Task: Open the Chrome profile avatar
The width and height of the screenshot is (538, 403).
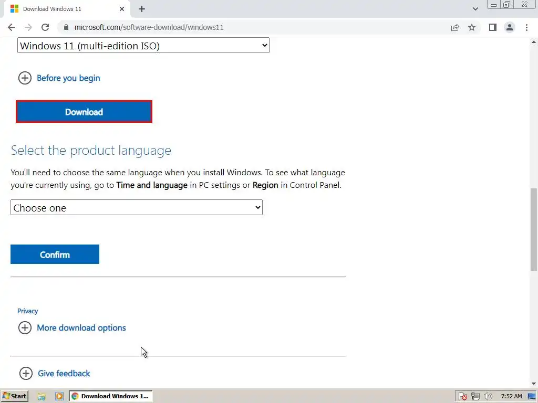Action: click(x=510, y=27)
